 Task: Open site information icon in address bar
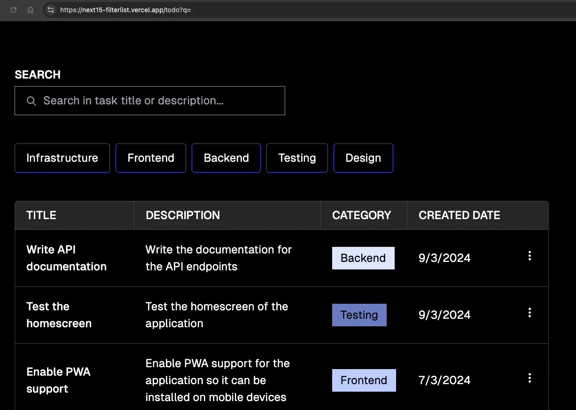(x=51, y=10)
